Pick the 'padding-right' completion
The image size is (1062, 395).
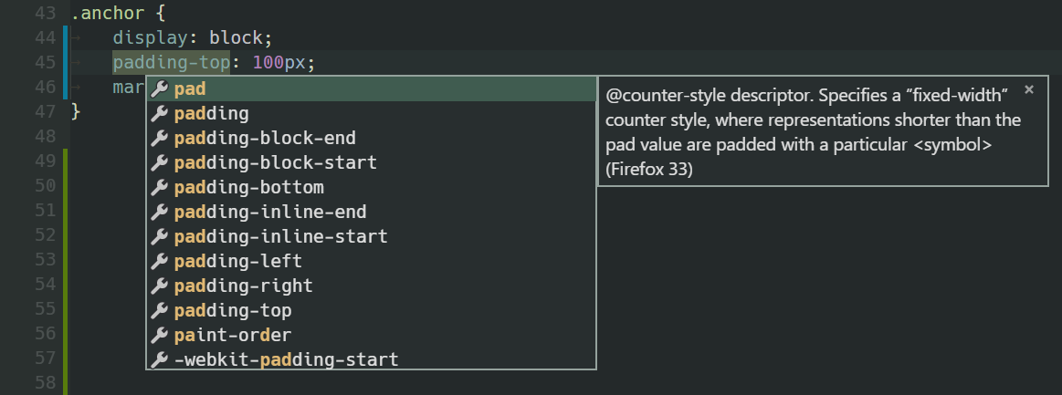[243, 286]
